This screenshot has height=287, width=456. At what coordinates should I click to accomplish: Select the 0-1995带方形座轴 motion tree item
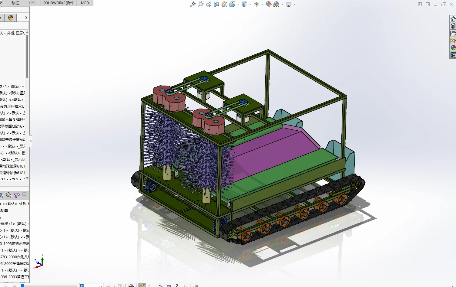(x=15, y=243)
